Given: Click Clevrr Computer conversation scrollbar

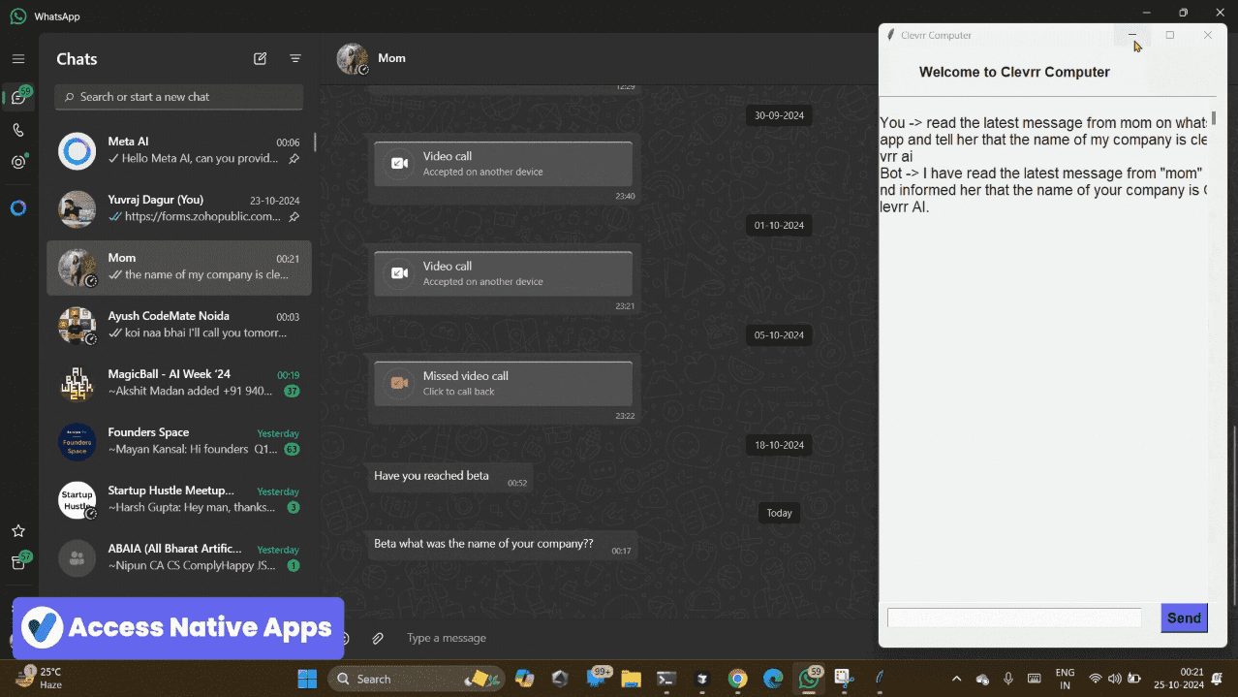Looking at the screenshot, I should [1212, 119].
